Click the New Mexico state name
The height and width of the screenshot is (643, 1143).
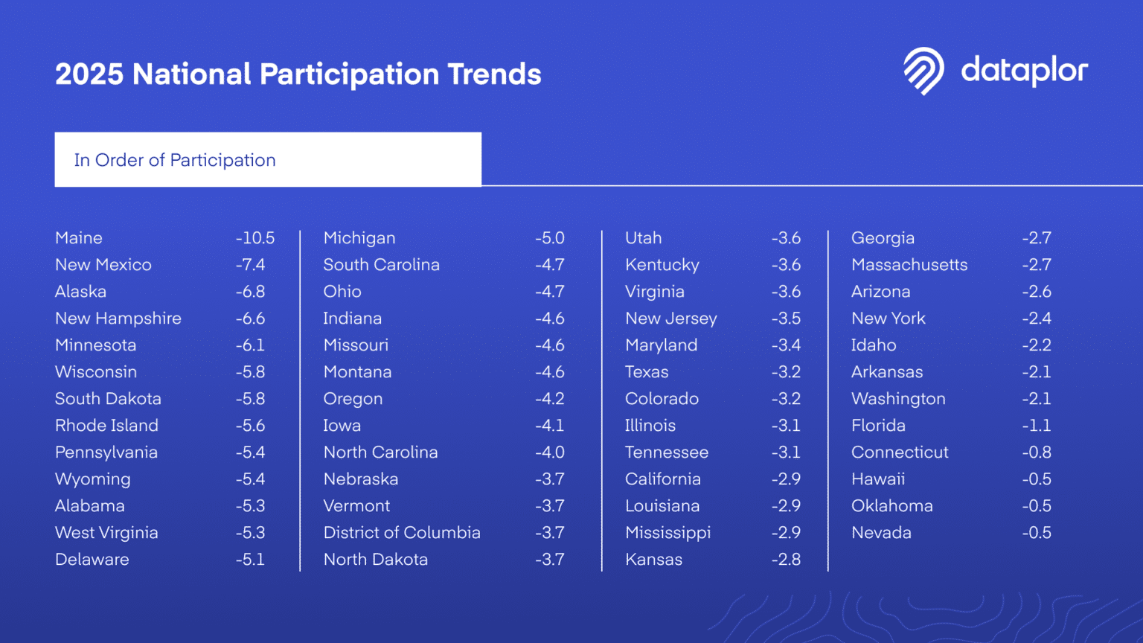point(103,265)
